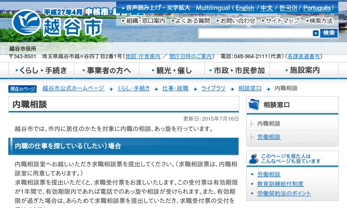Switch language to English

pyautogui.click(x=245, y=8)
